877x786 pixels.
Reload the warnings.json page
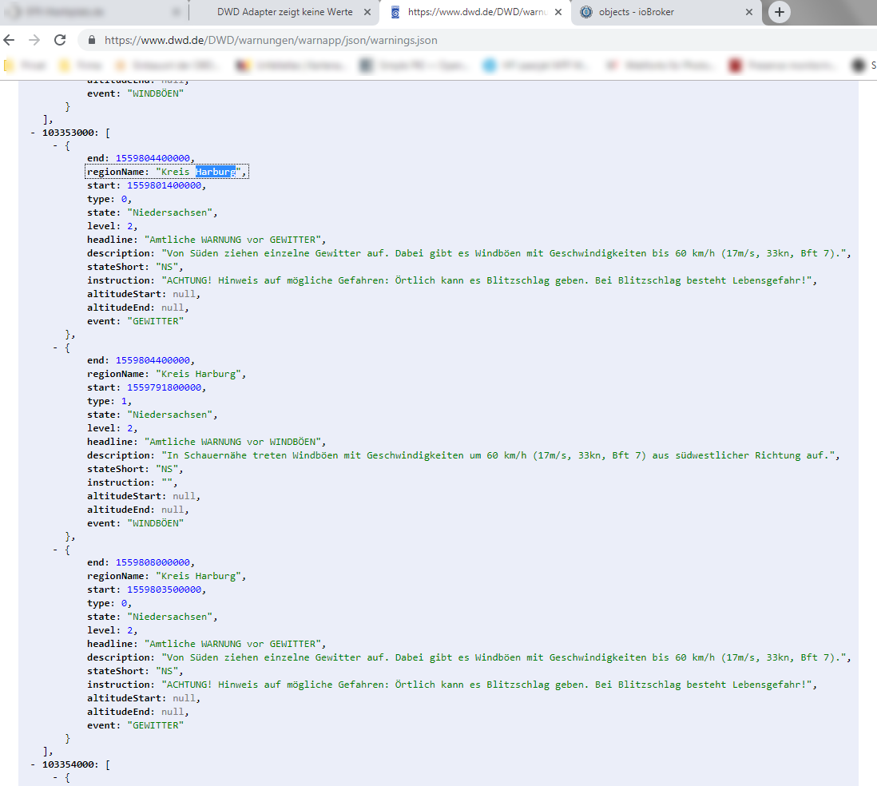tap(60, 40)
